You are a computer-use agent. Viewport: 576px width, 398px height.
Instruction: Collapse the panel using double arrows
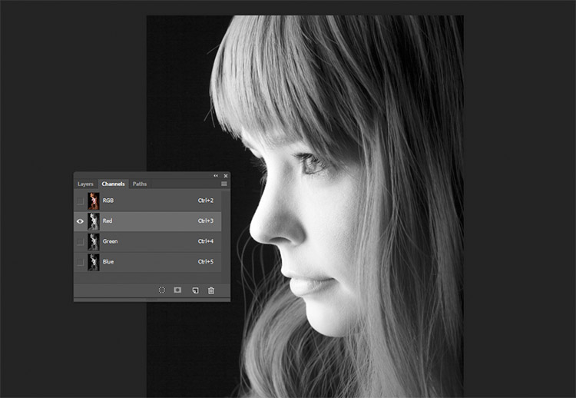(216, 176)
